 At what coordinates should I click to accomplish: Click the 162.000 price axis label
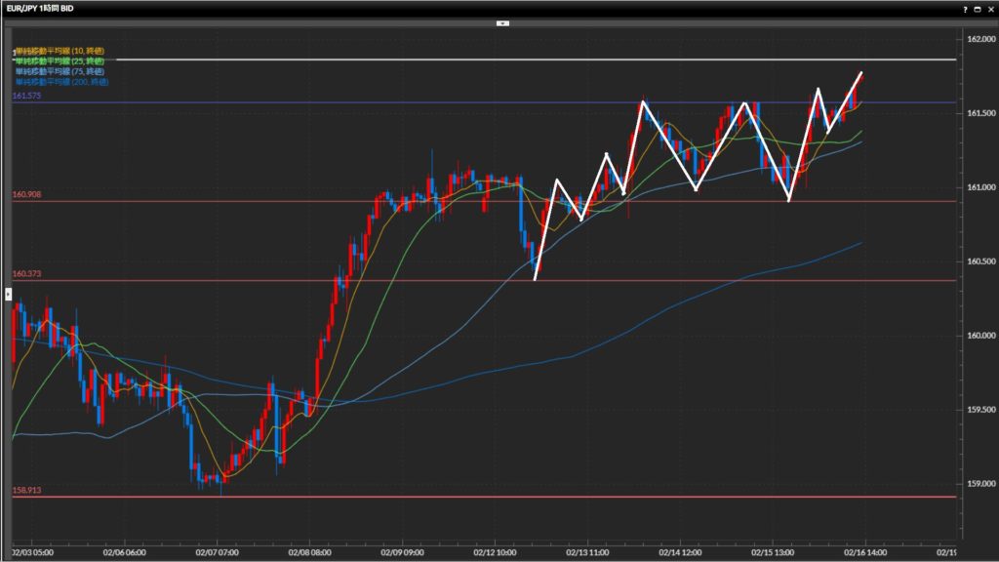click(x=979, y=39)
